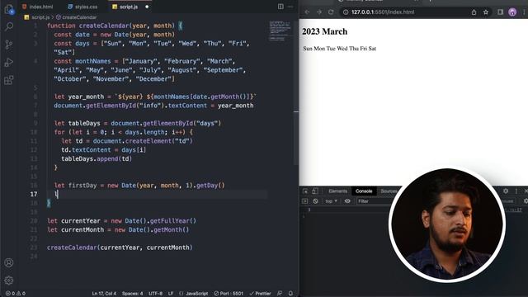Click the editor vertical scrollbar

[x=296, y=92]
